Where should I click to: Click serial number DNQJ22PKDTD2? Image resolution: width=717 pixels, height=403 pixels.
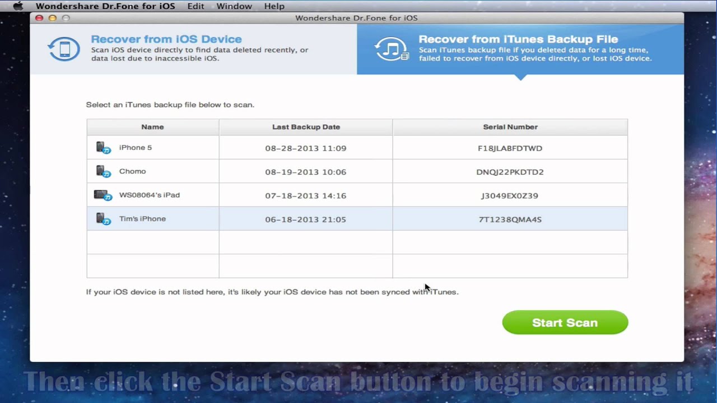coord(510,172)
